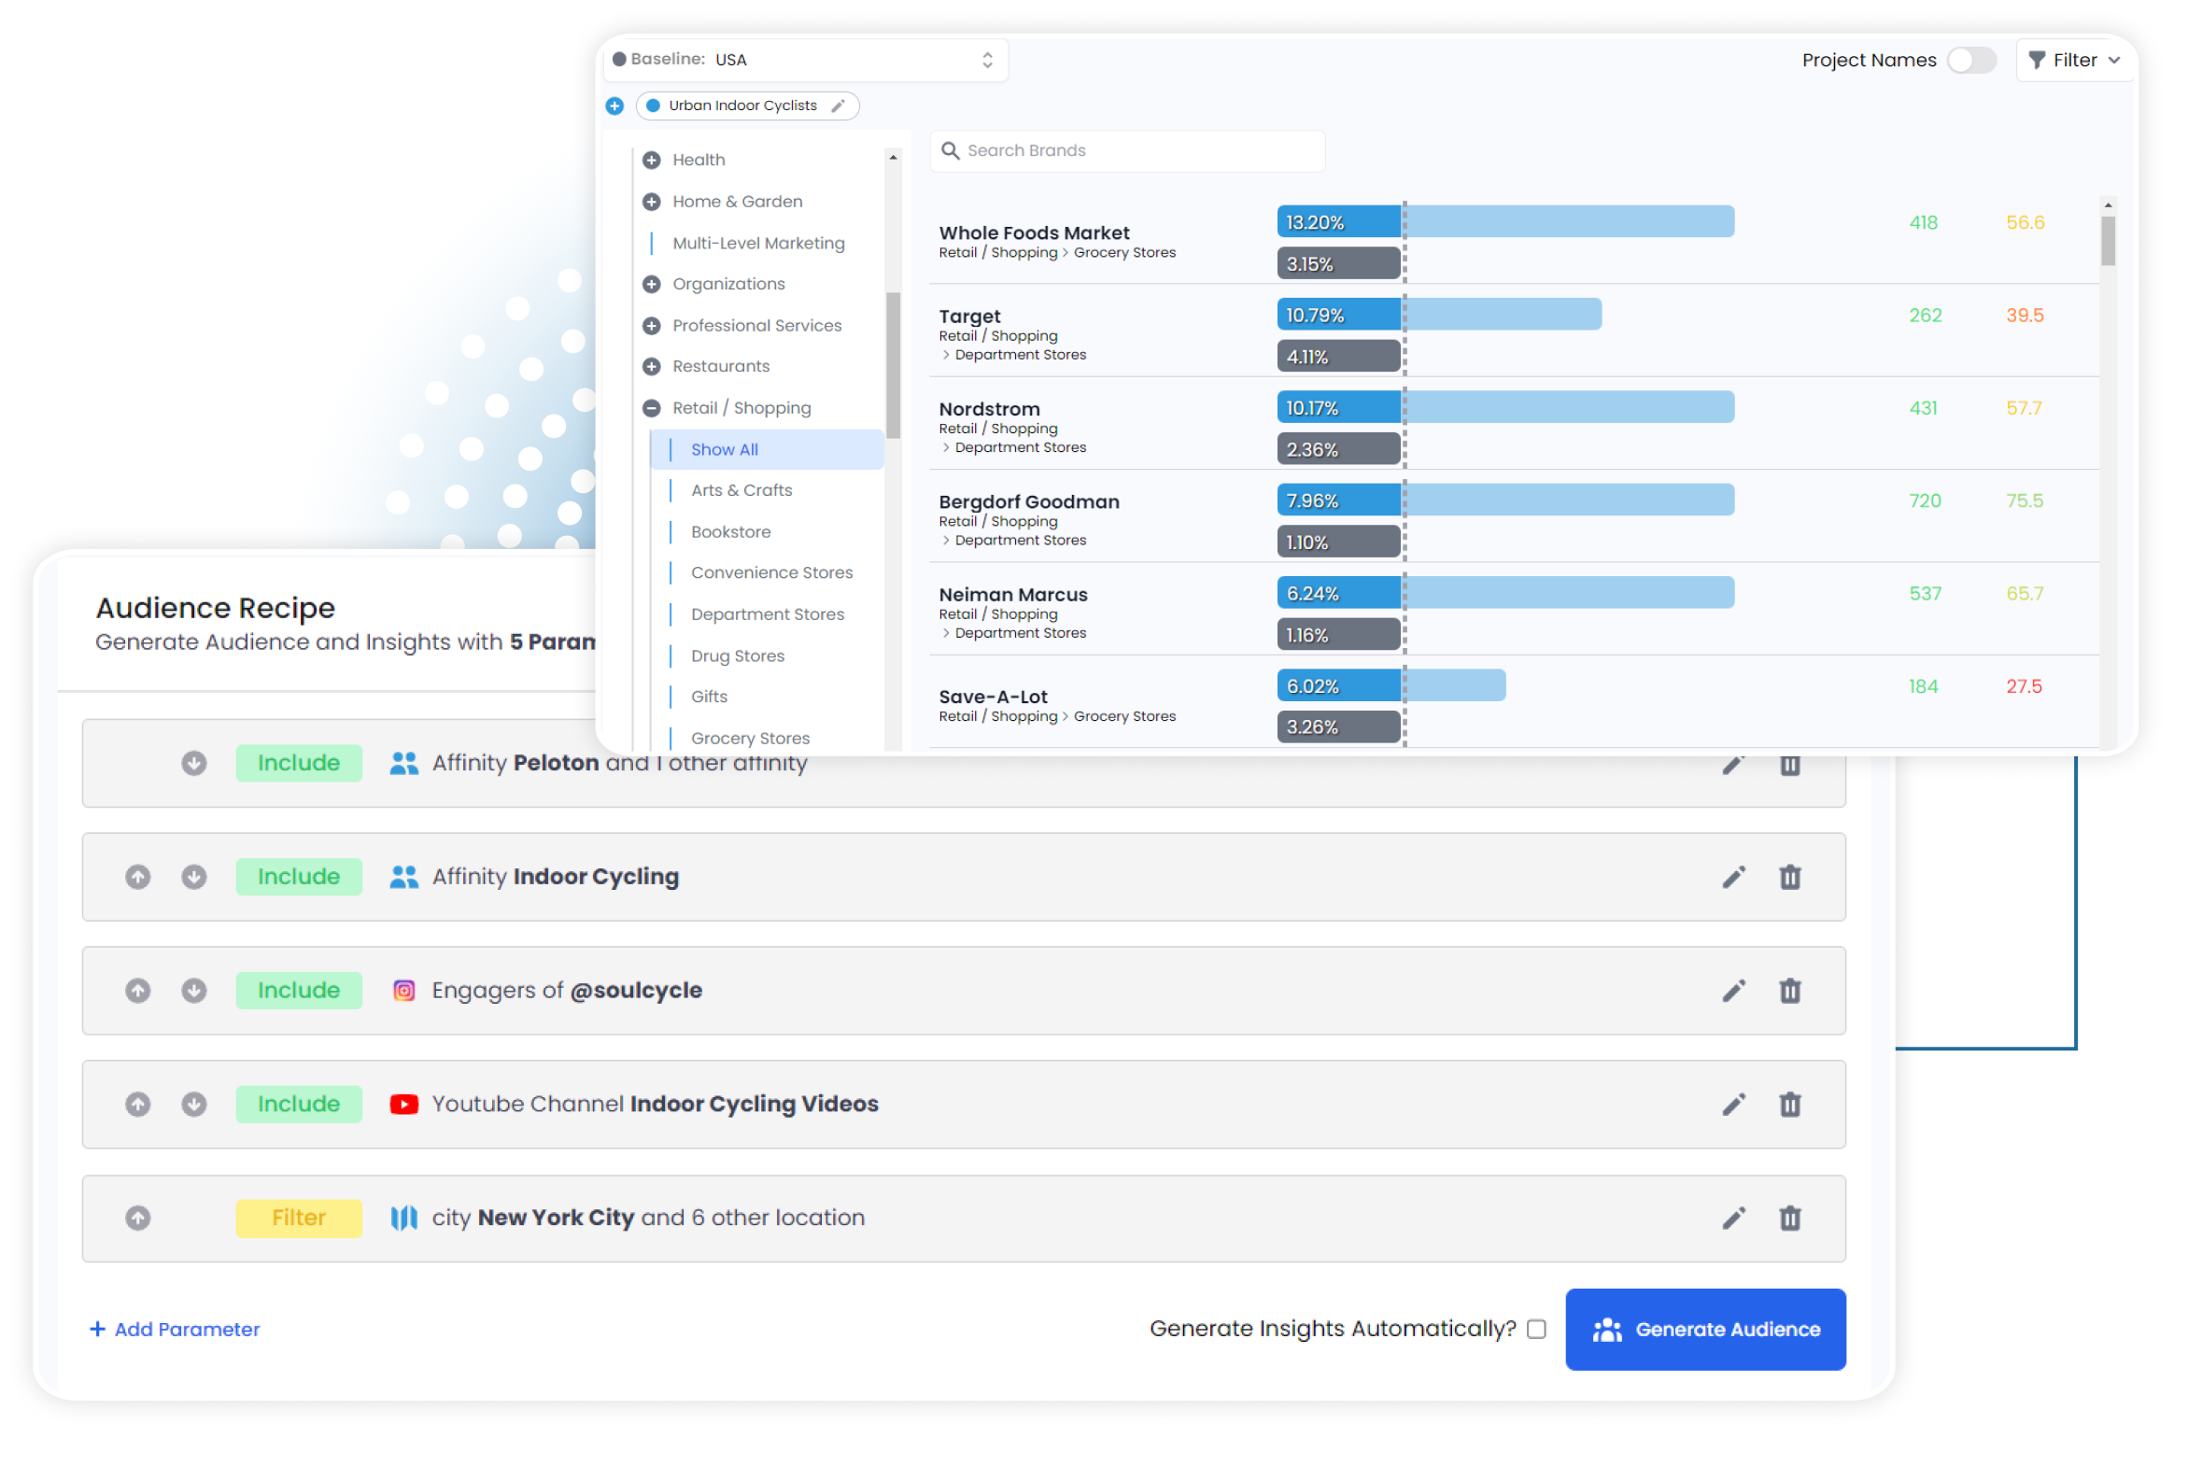Image resolution: width=2202 pixels, height=1466 pixels.
Task: Click the map icon on city filter row
Action: 403,1218
